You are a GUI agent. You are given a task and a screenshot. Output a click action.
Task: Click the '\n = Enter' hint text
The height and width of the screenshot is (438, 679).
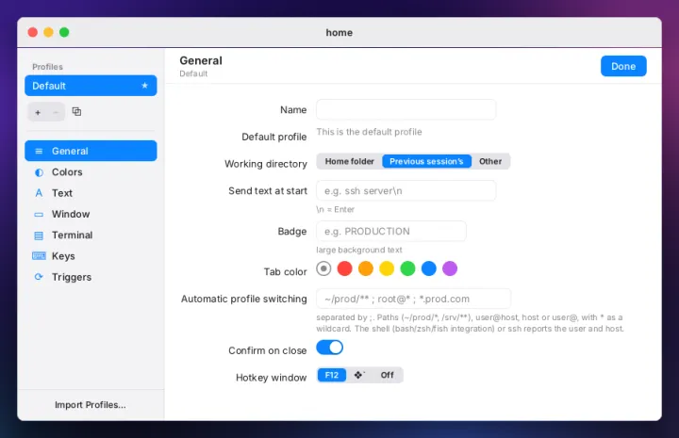coord(335,209)
